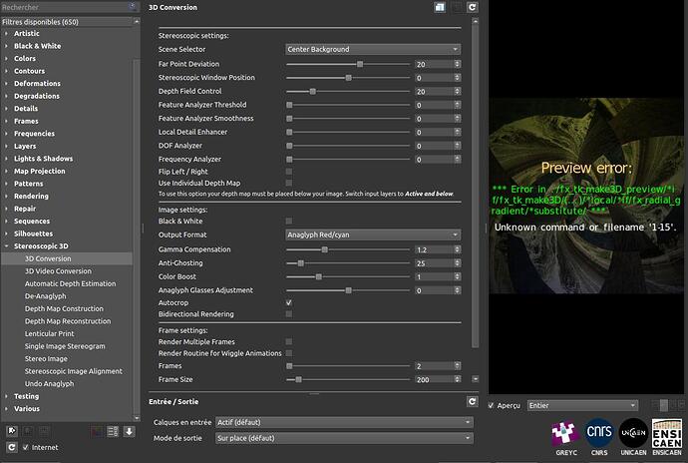The width and height of the screenshot is (688, 463).
Task: Increment the Frames spinbox arrows
Action: click(x=458, y=364)
